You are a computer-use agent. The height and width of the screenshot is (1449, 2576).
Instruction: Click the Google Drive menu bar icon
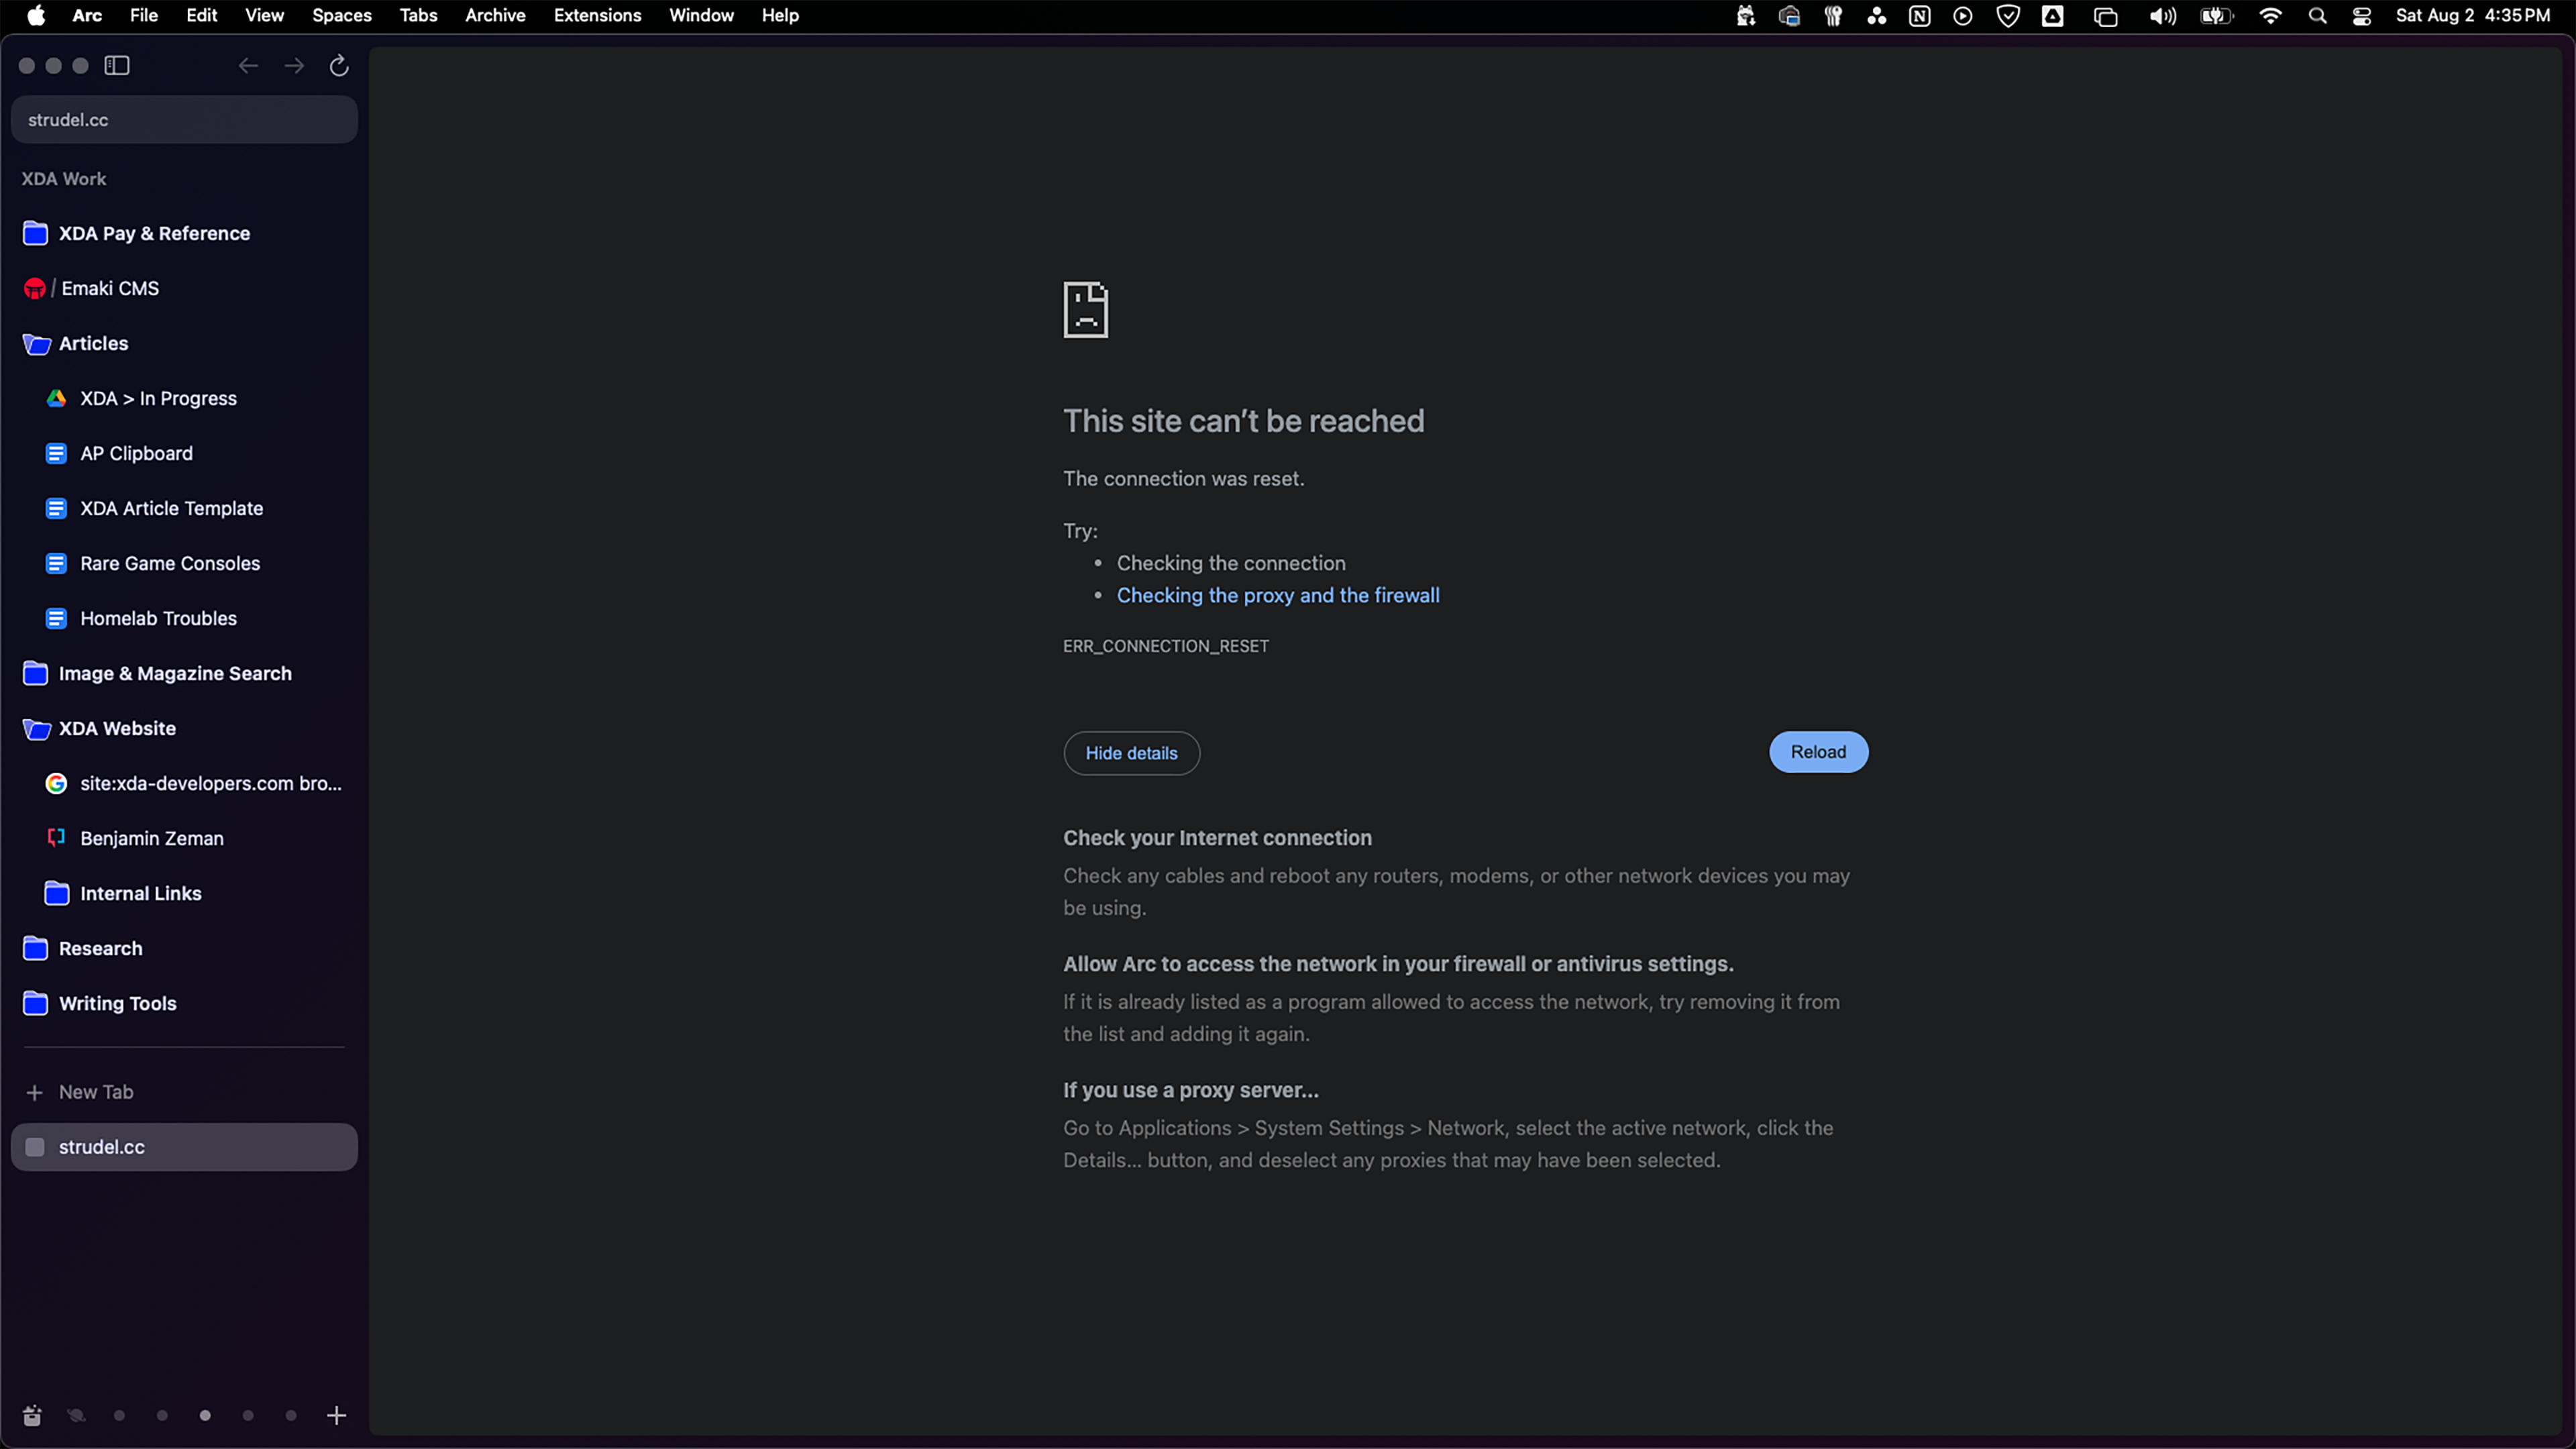coord(2052,16)
